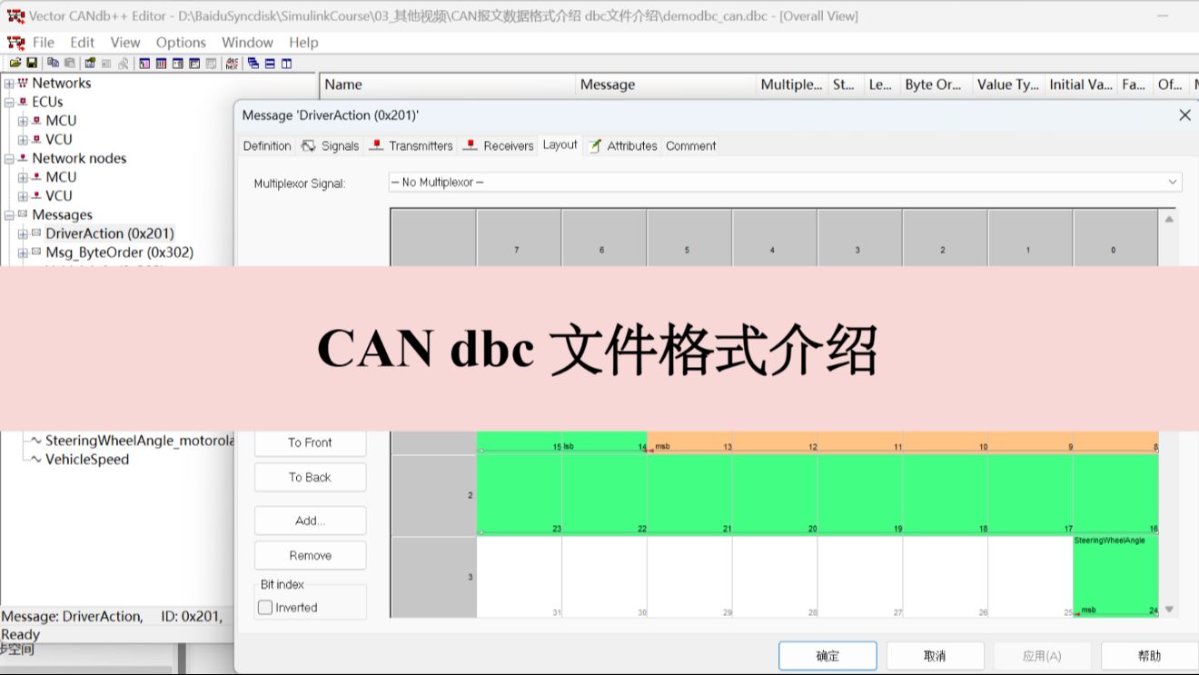Open the Edit menu
Viewport: 1199px width, 675px height.
click(x=83, y=42)
